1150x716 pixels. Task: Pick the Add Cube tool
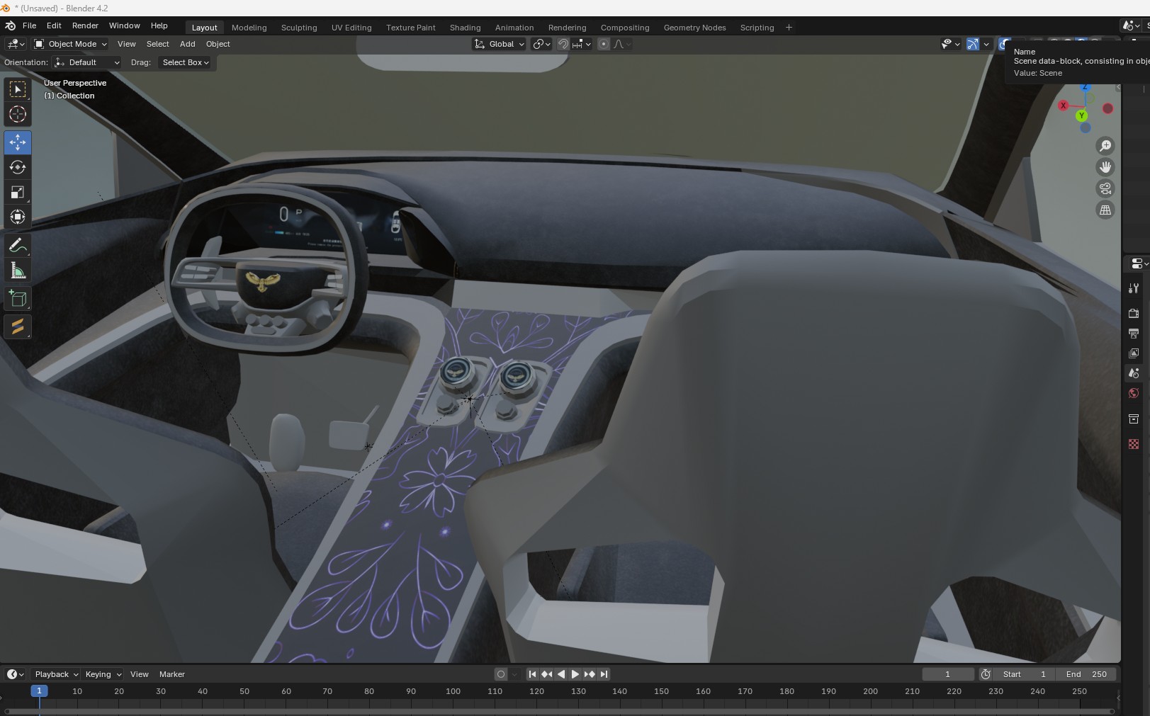(18, 299)
